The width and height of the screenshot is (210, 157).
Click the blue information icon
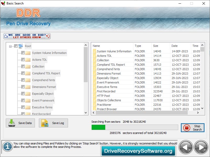(7, 147)
